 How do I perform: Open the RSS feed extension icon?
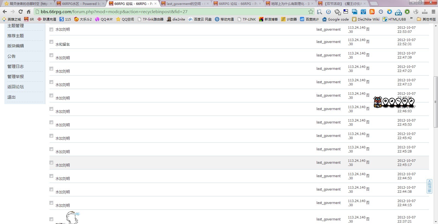point(372,12)
